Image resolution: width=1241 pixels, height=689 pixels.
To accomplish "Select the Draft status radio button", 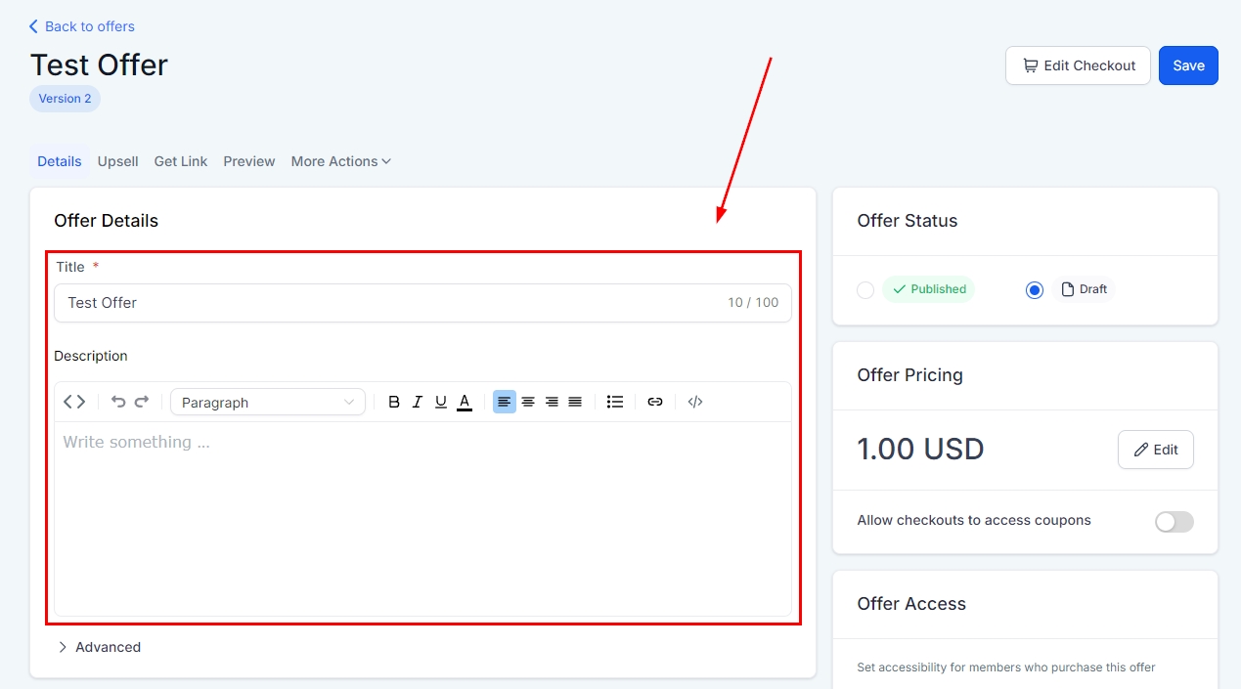I will (1035, 290).
